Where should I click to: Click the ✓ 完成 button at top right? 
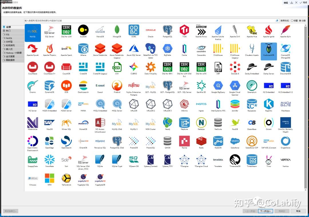click(304, 3)
